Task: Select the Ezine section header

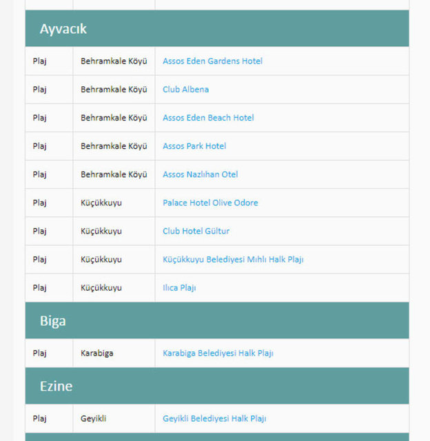Action: [x=56, y=386]
